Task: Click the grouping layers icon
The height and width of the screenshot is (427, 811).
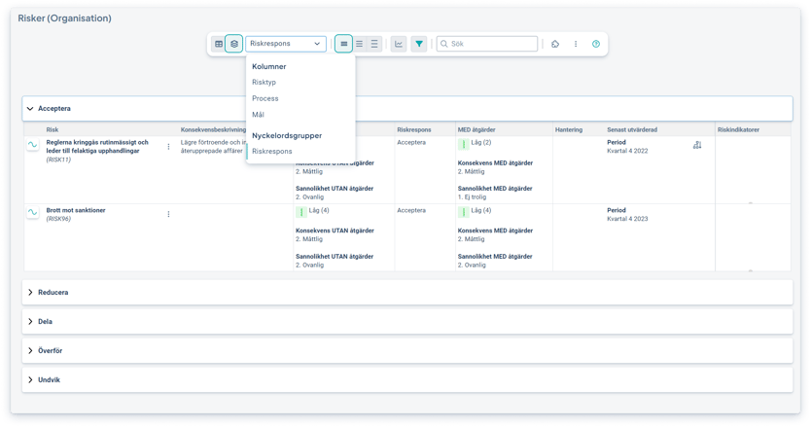Action: 234,44
